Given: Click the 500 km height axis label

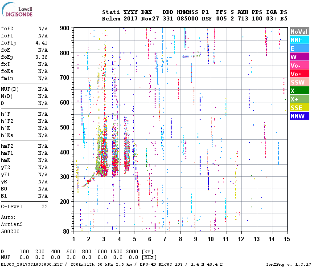Looking at the screenshot, I should click(65, 127).
